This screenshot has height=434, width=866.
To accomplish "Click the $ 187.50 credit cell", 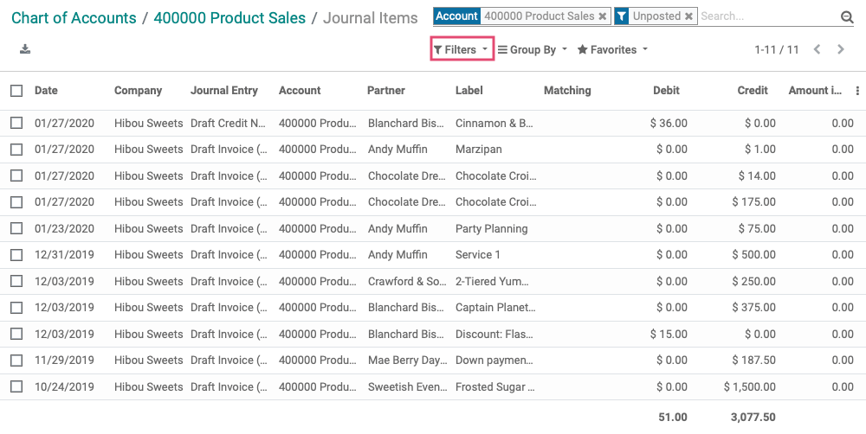I will [x=754, y=361].
